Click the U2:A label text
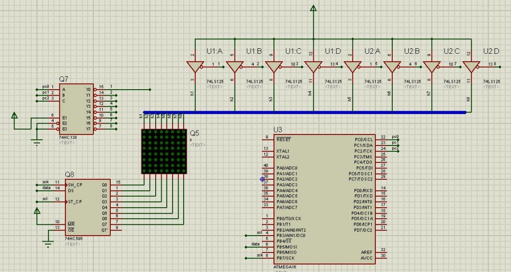511x272 pixels. coord(372,51)
